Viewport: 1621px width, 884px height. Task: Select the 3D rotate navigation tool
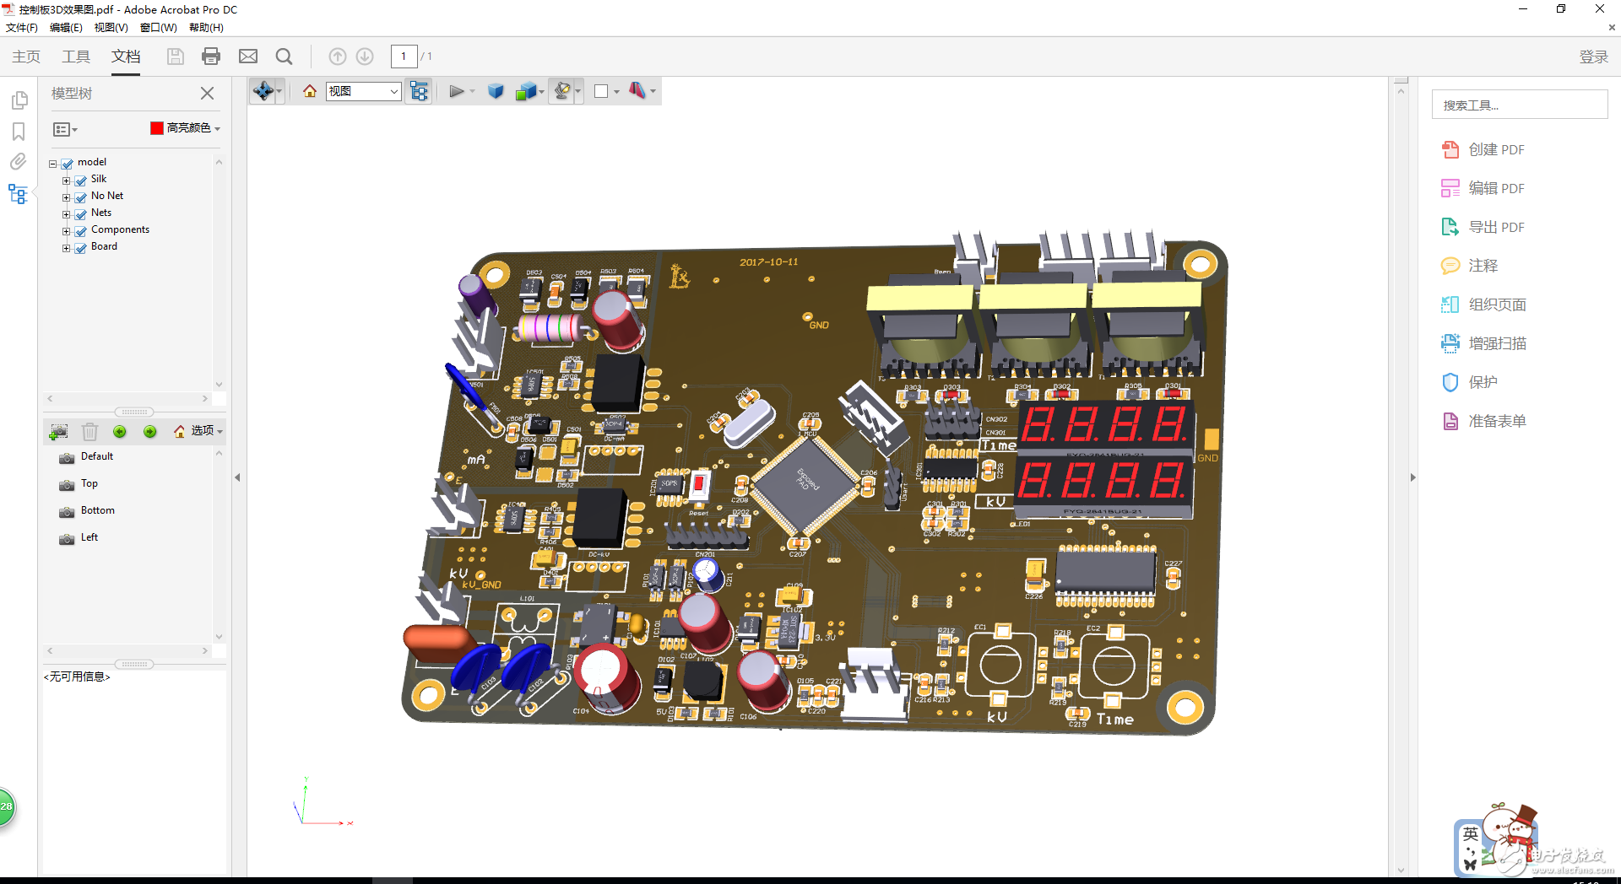coord(263,90)
